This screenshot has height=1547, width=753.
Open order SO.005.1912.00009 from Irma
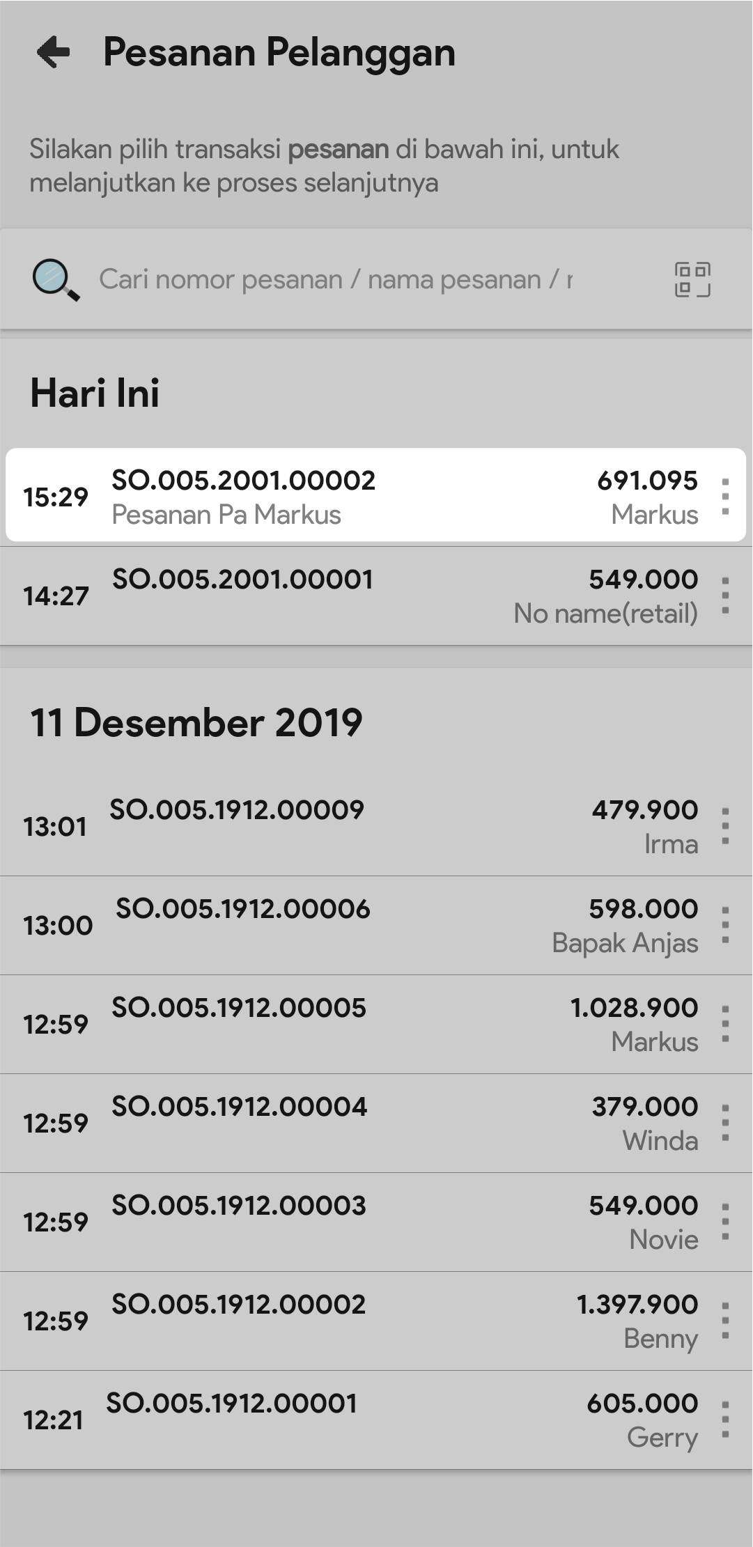[x=348, y=826]
